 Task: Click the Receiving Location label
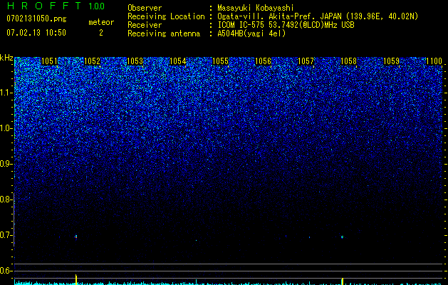click(x=166, y=16)
